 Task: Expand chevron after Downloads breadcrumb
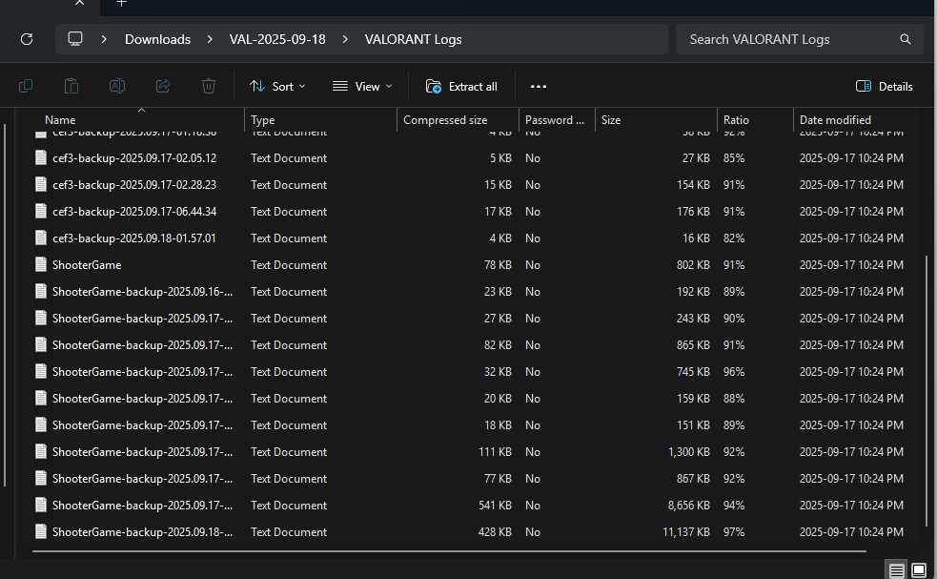210,39
